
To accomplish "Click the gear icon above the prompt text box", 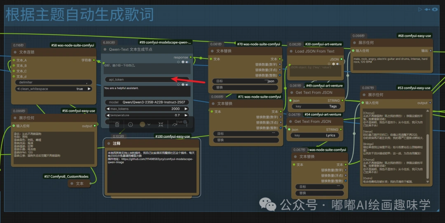I will click(183, 62).
